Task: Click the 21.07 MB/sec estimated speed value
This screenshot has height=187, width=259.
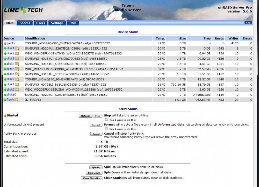Action: click(x=105, y=151)
